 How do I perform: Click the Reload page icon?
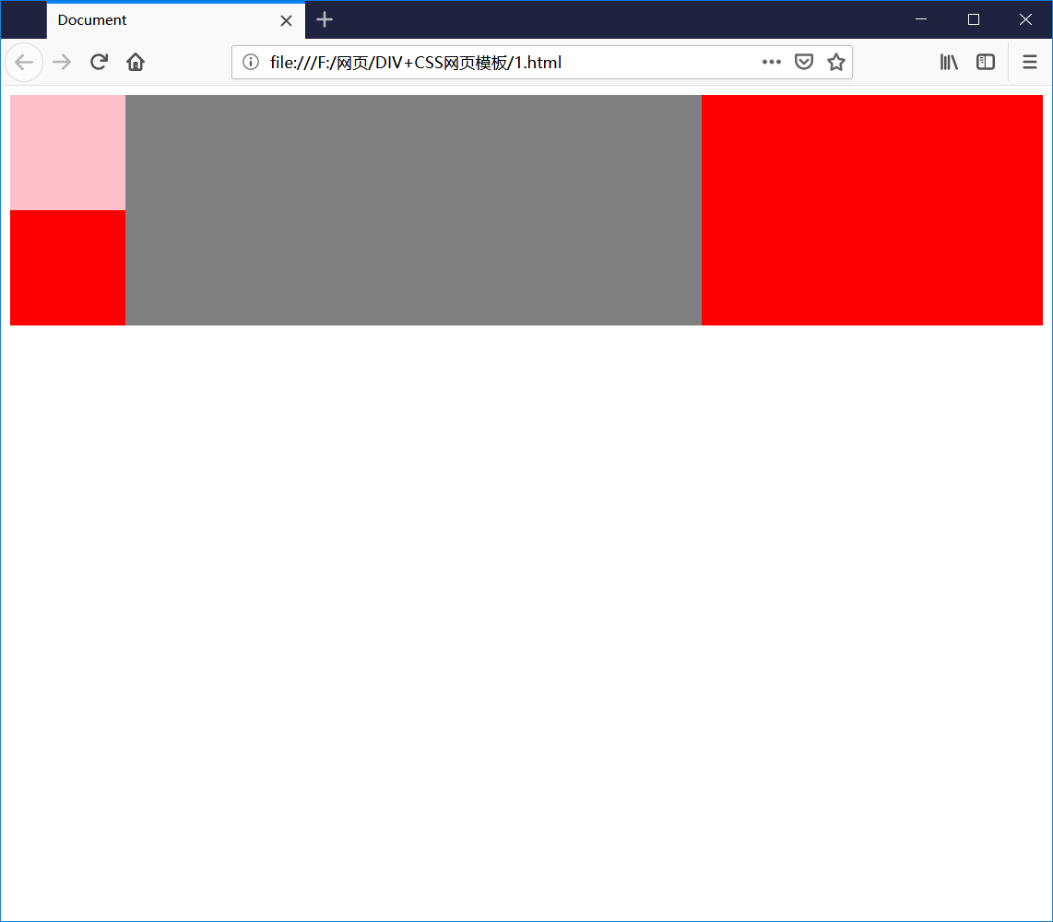click(x=99, y=62)
